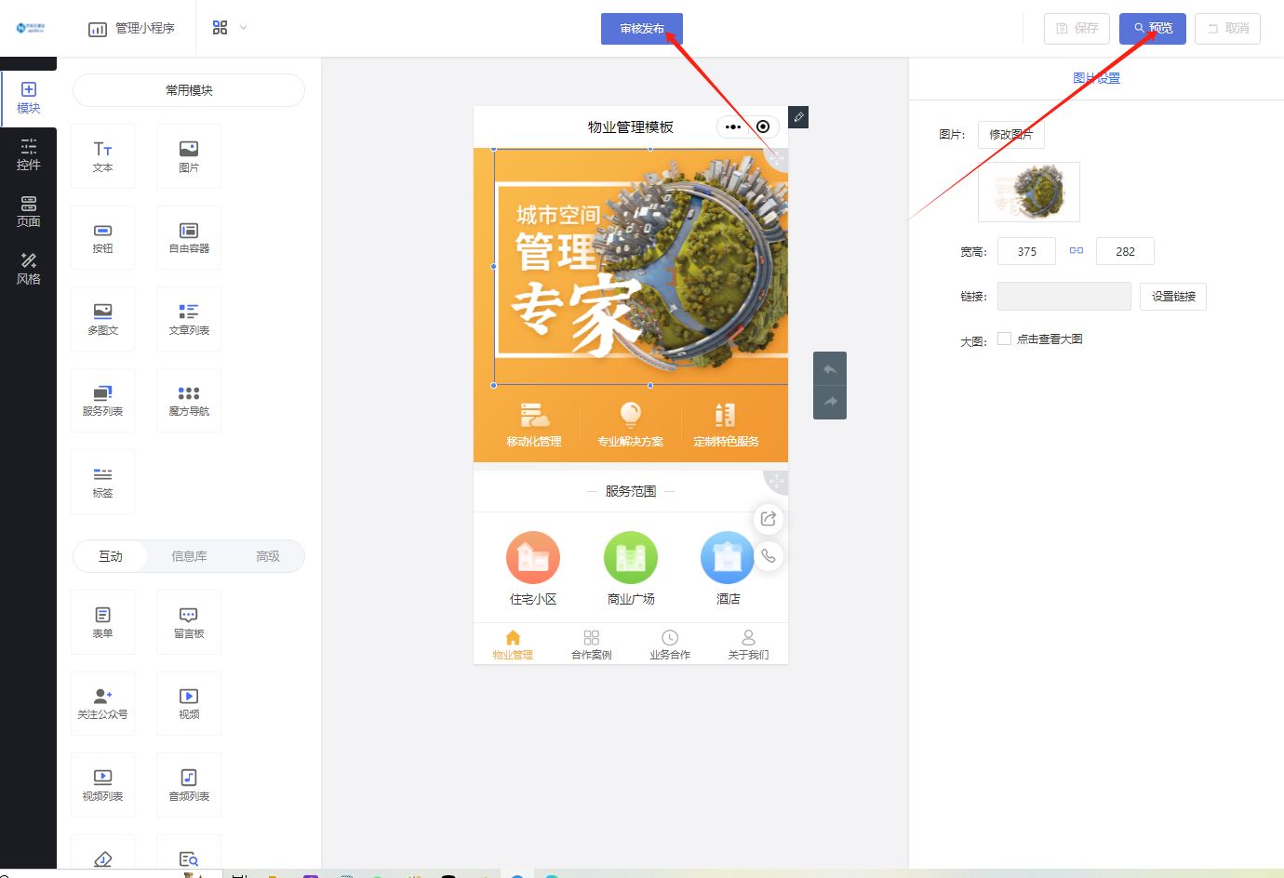The image size is (1284, 878).
Task: Click the redo arrow beside canvas
Action: click(830, 402)
